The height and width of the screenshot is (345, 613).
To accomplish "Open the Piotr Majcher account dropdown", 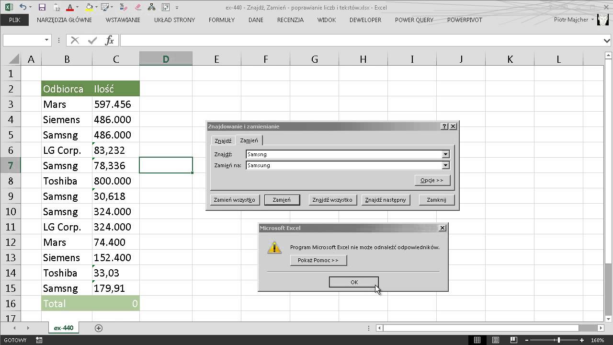I will (593, 20).
